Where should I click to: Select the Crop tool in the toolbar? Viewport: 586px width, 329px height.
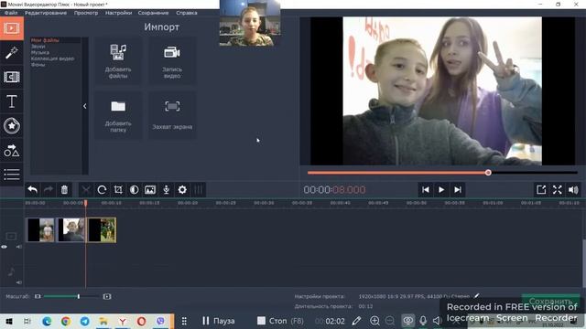(118, 190)
